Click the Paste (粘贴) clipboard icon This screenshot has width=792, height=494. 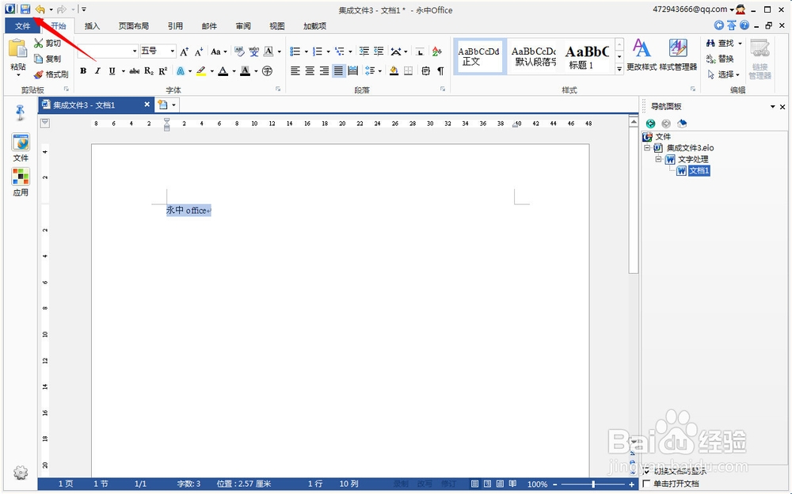(x=17, y=48)
